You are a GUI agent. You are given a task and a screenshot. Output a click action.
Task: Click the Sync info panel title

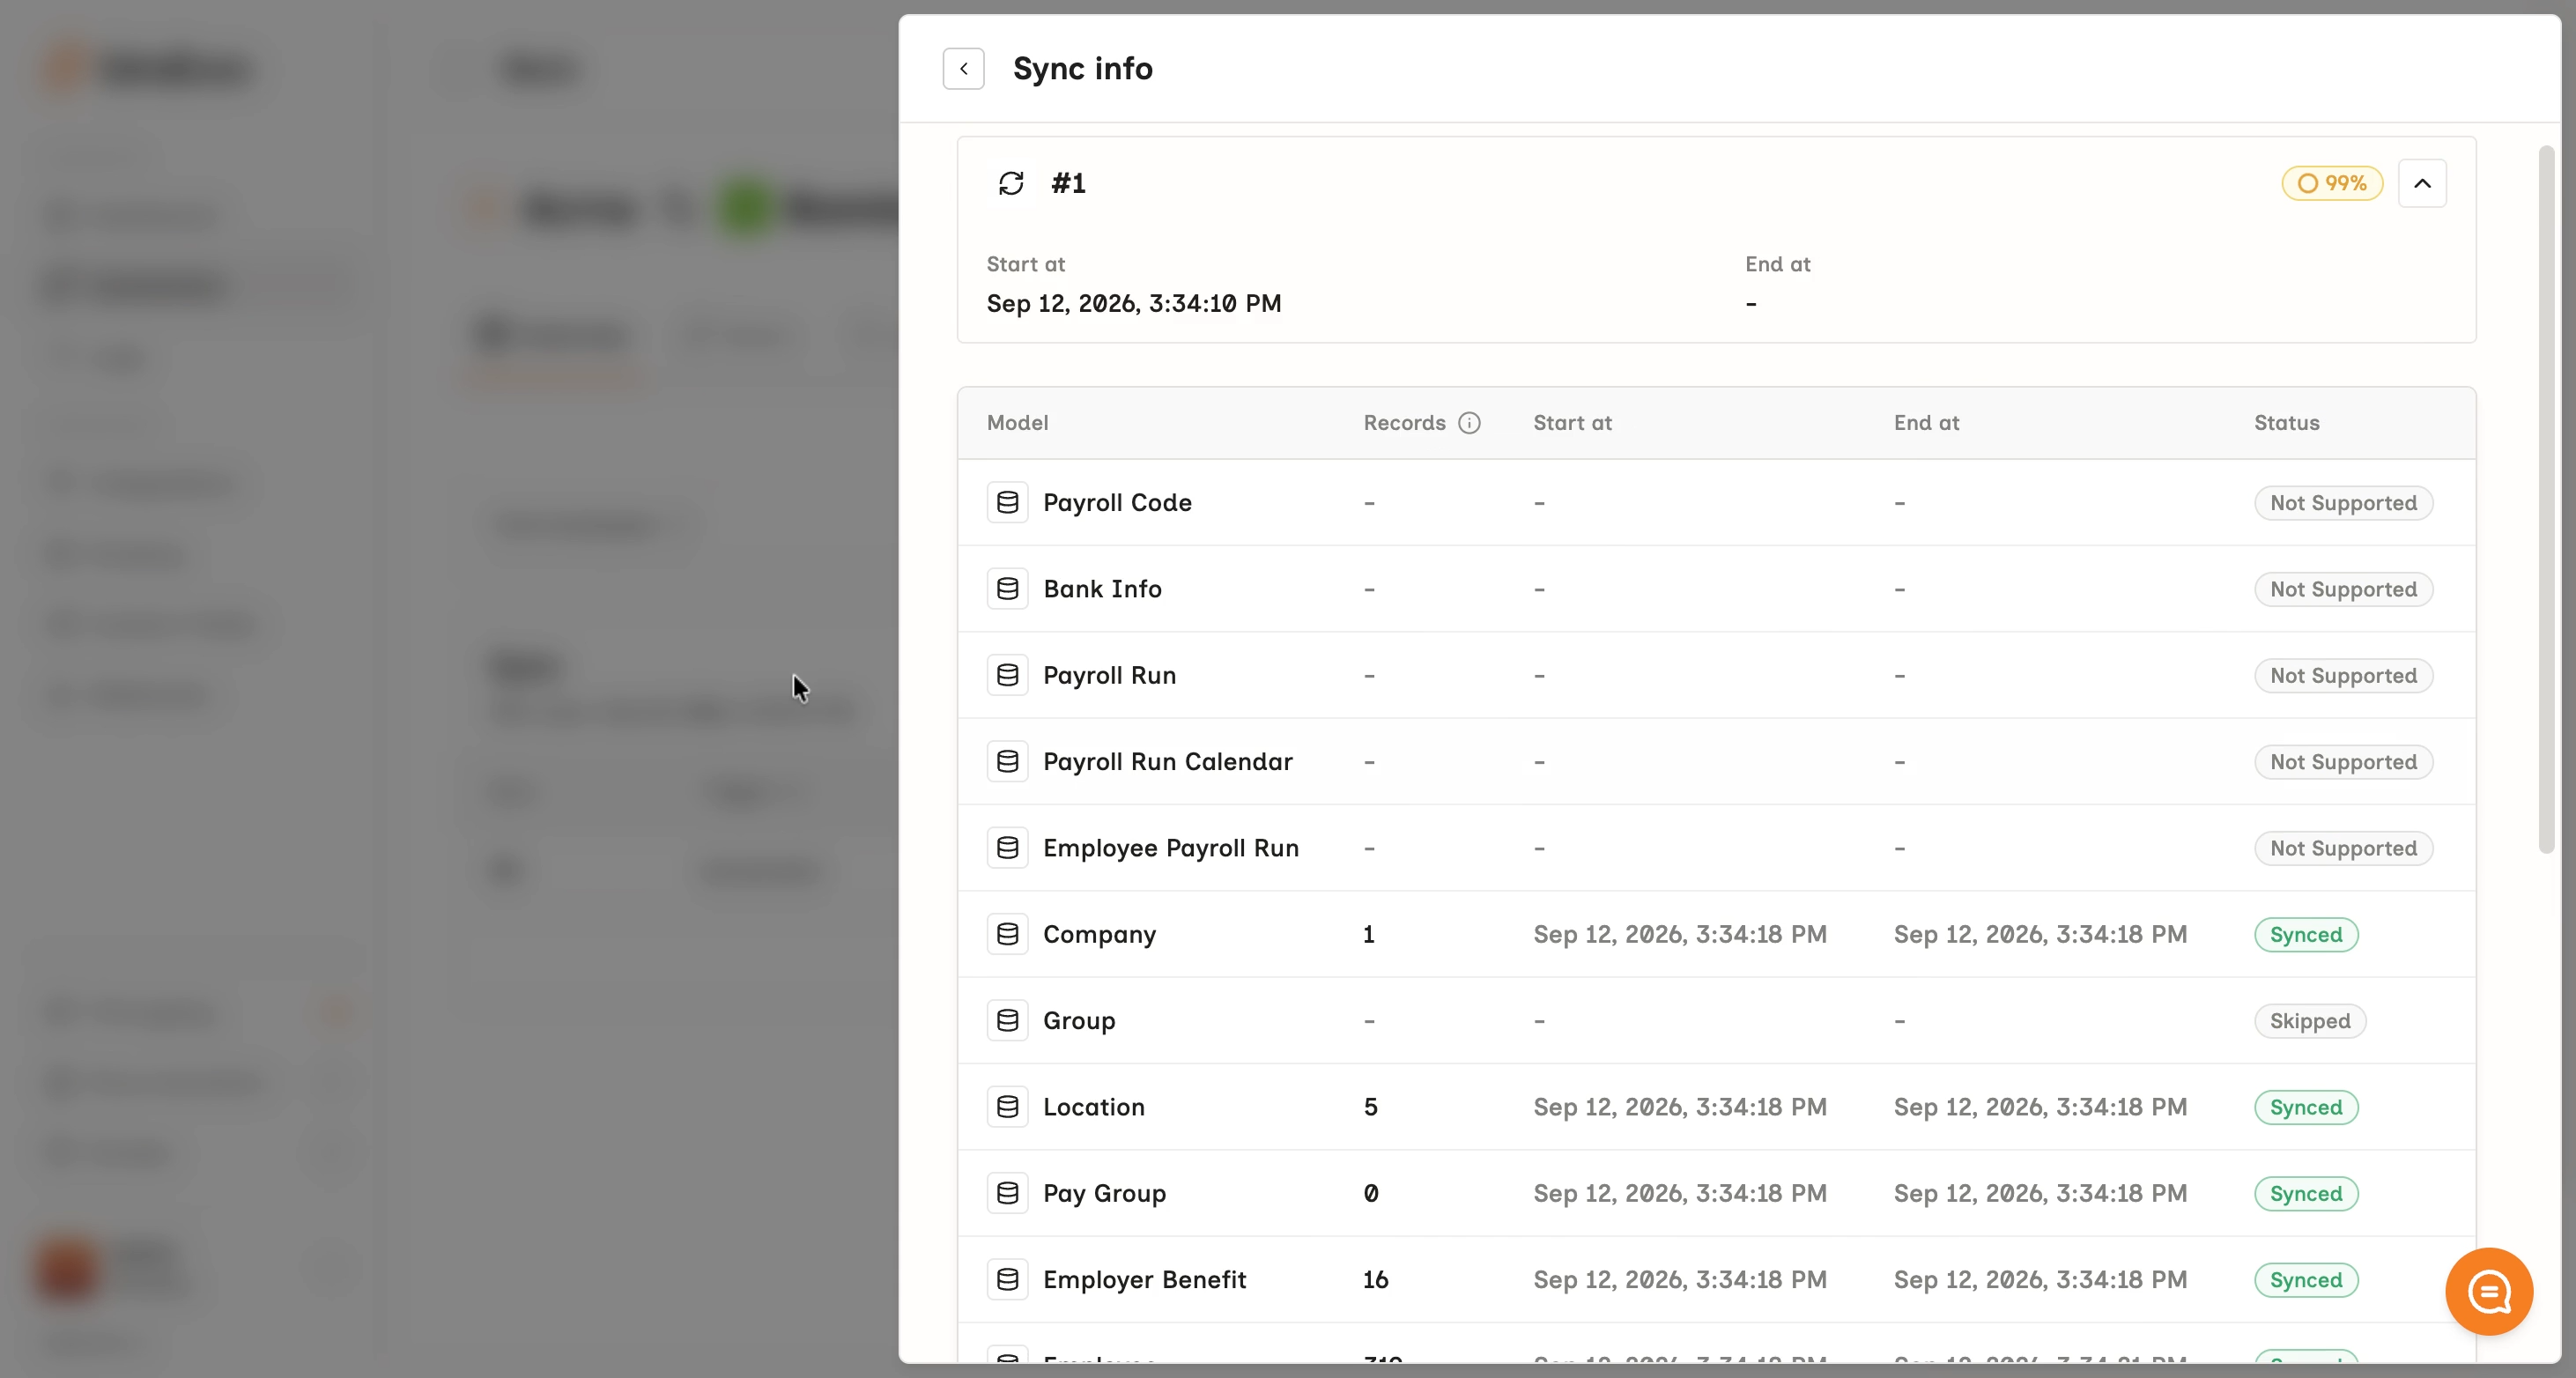click(x=1083, y=68)
